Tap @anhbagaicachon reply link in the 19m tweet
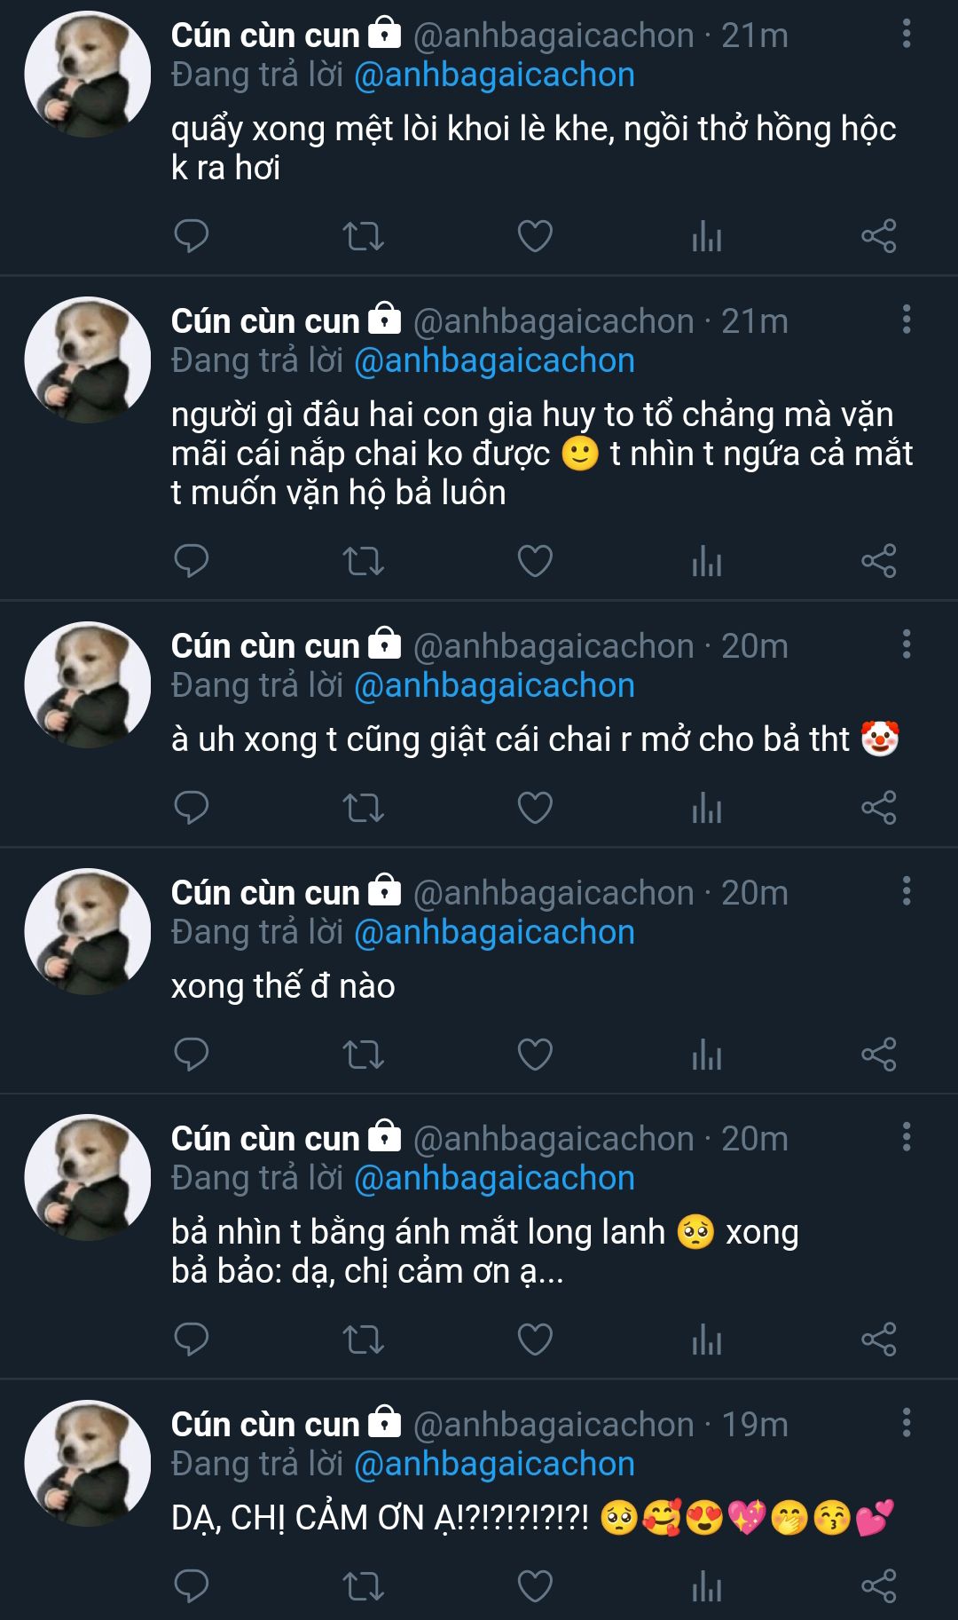This screenshot has width=958, height=1620. pos(494,1464)
